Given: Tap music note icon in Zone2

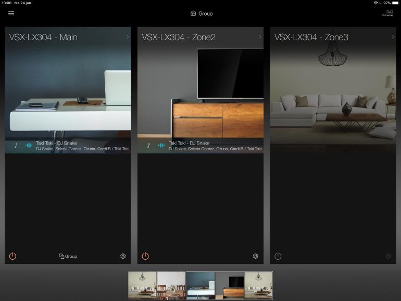Looking at the screenshot, I should tap(148, 146).
